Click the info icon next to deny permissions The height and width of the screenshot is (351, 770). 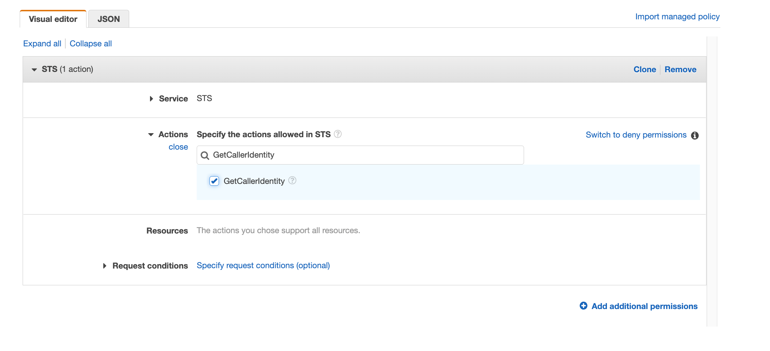tap(695, 135)
